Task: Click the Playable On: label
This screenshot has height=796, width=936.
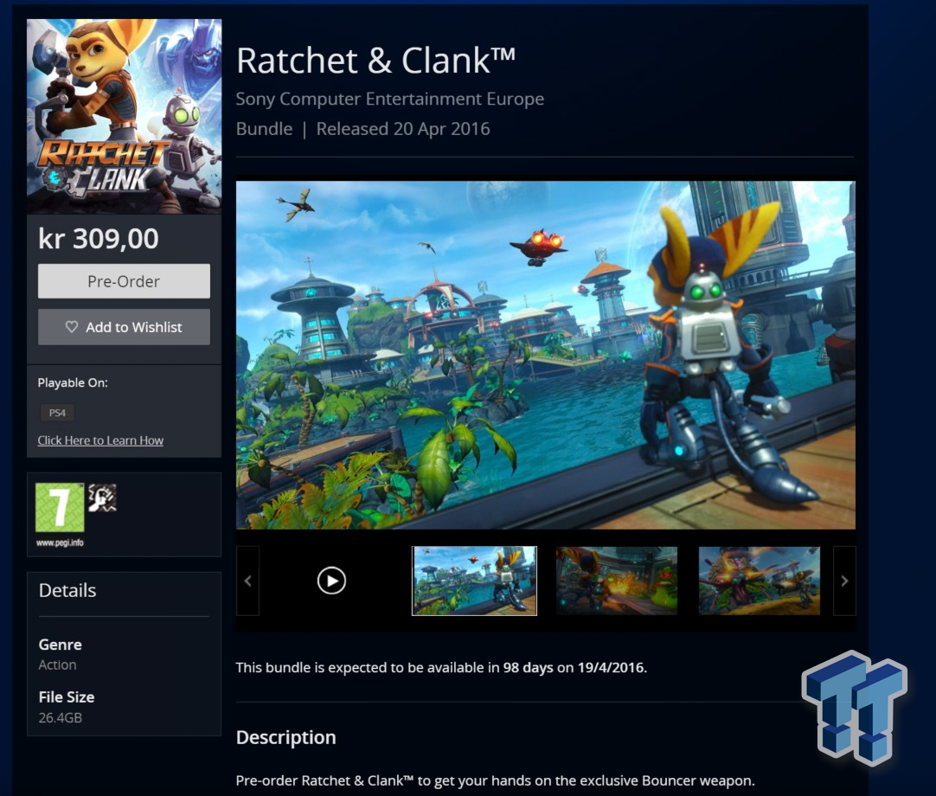Action: (x=73, y=382)
